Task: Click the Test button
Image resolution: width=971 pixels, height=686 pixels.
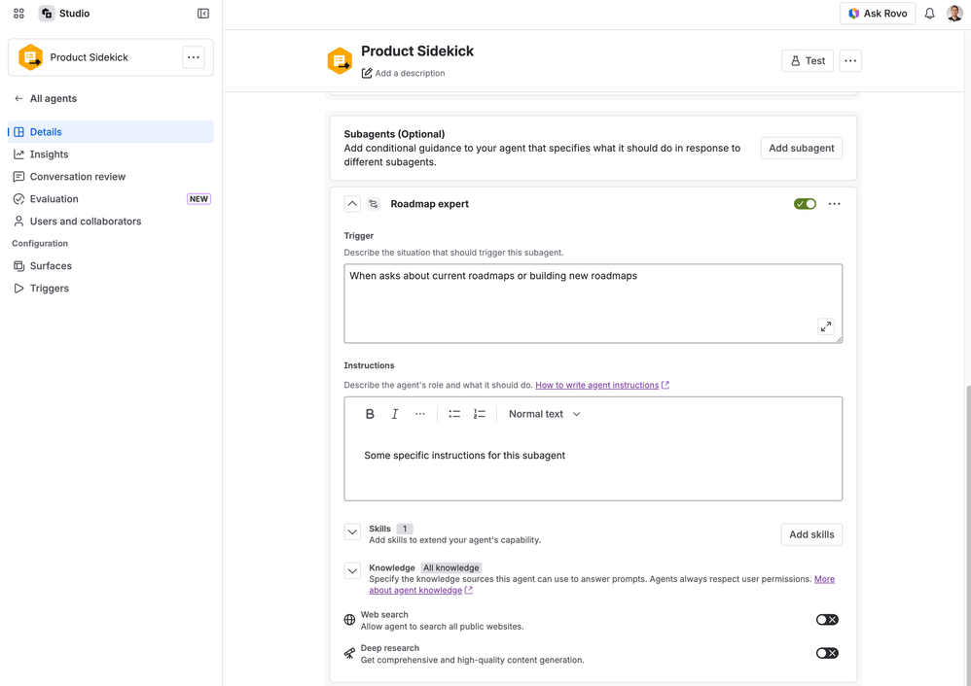Action: pyautogui.click(x=808, y=60)
